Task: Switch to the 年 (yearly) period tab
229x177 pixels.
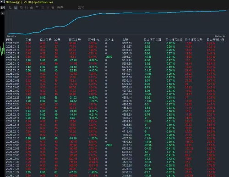Action: [37, 7]
